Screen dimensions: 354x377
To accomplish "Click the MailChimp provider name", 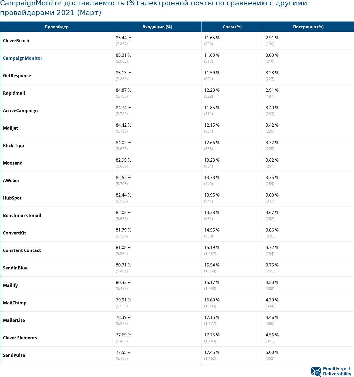I will [15, 303].
